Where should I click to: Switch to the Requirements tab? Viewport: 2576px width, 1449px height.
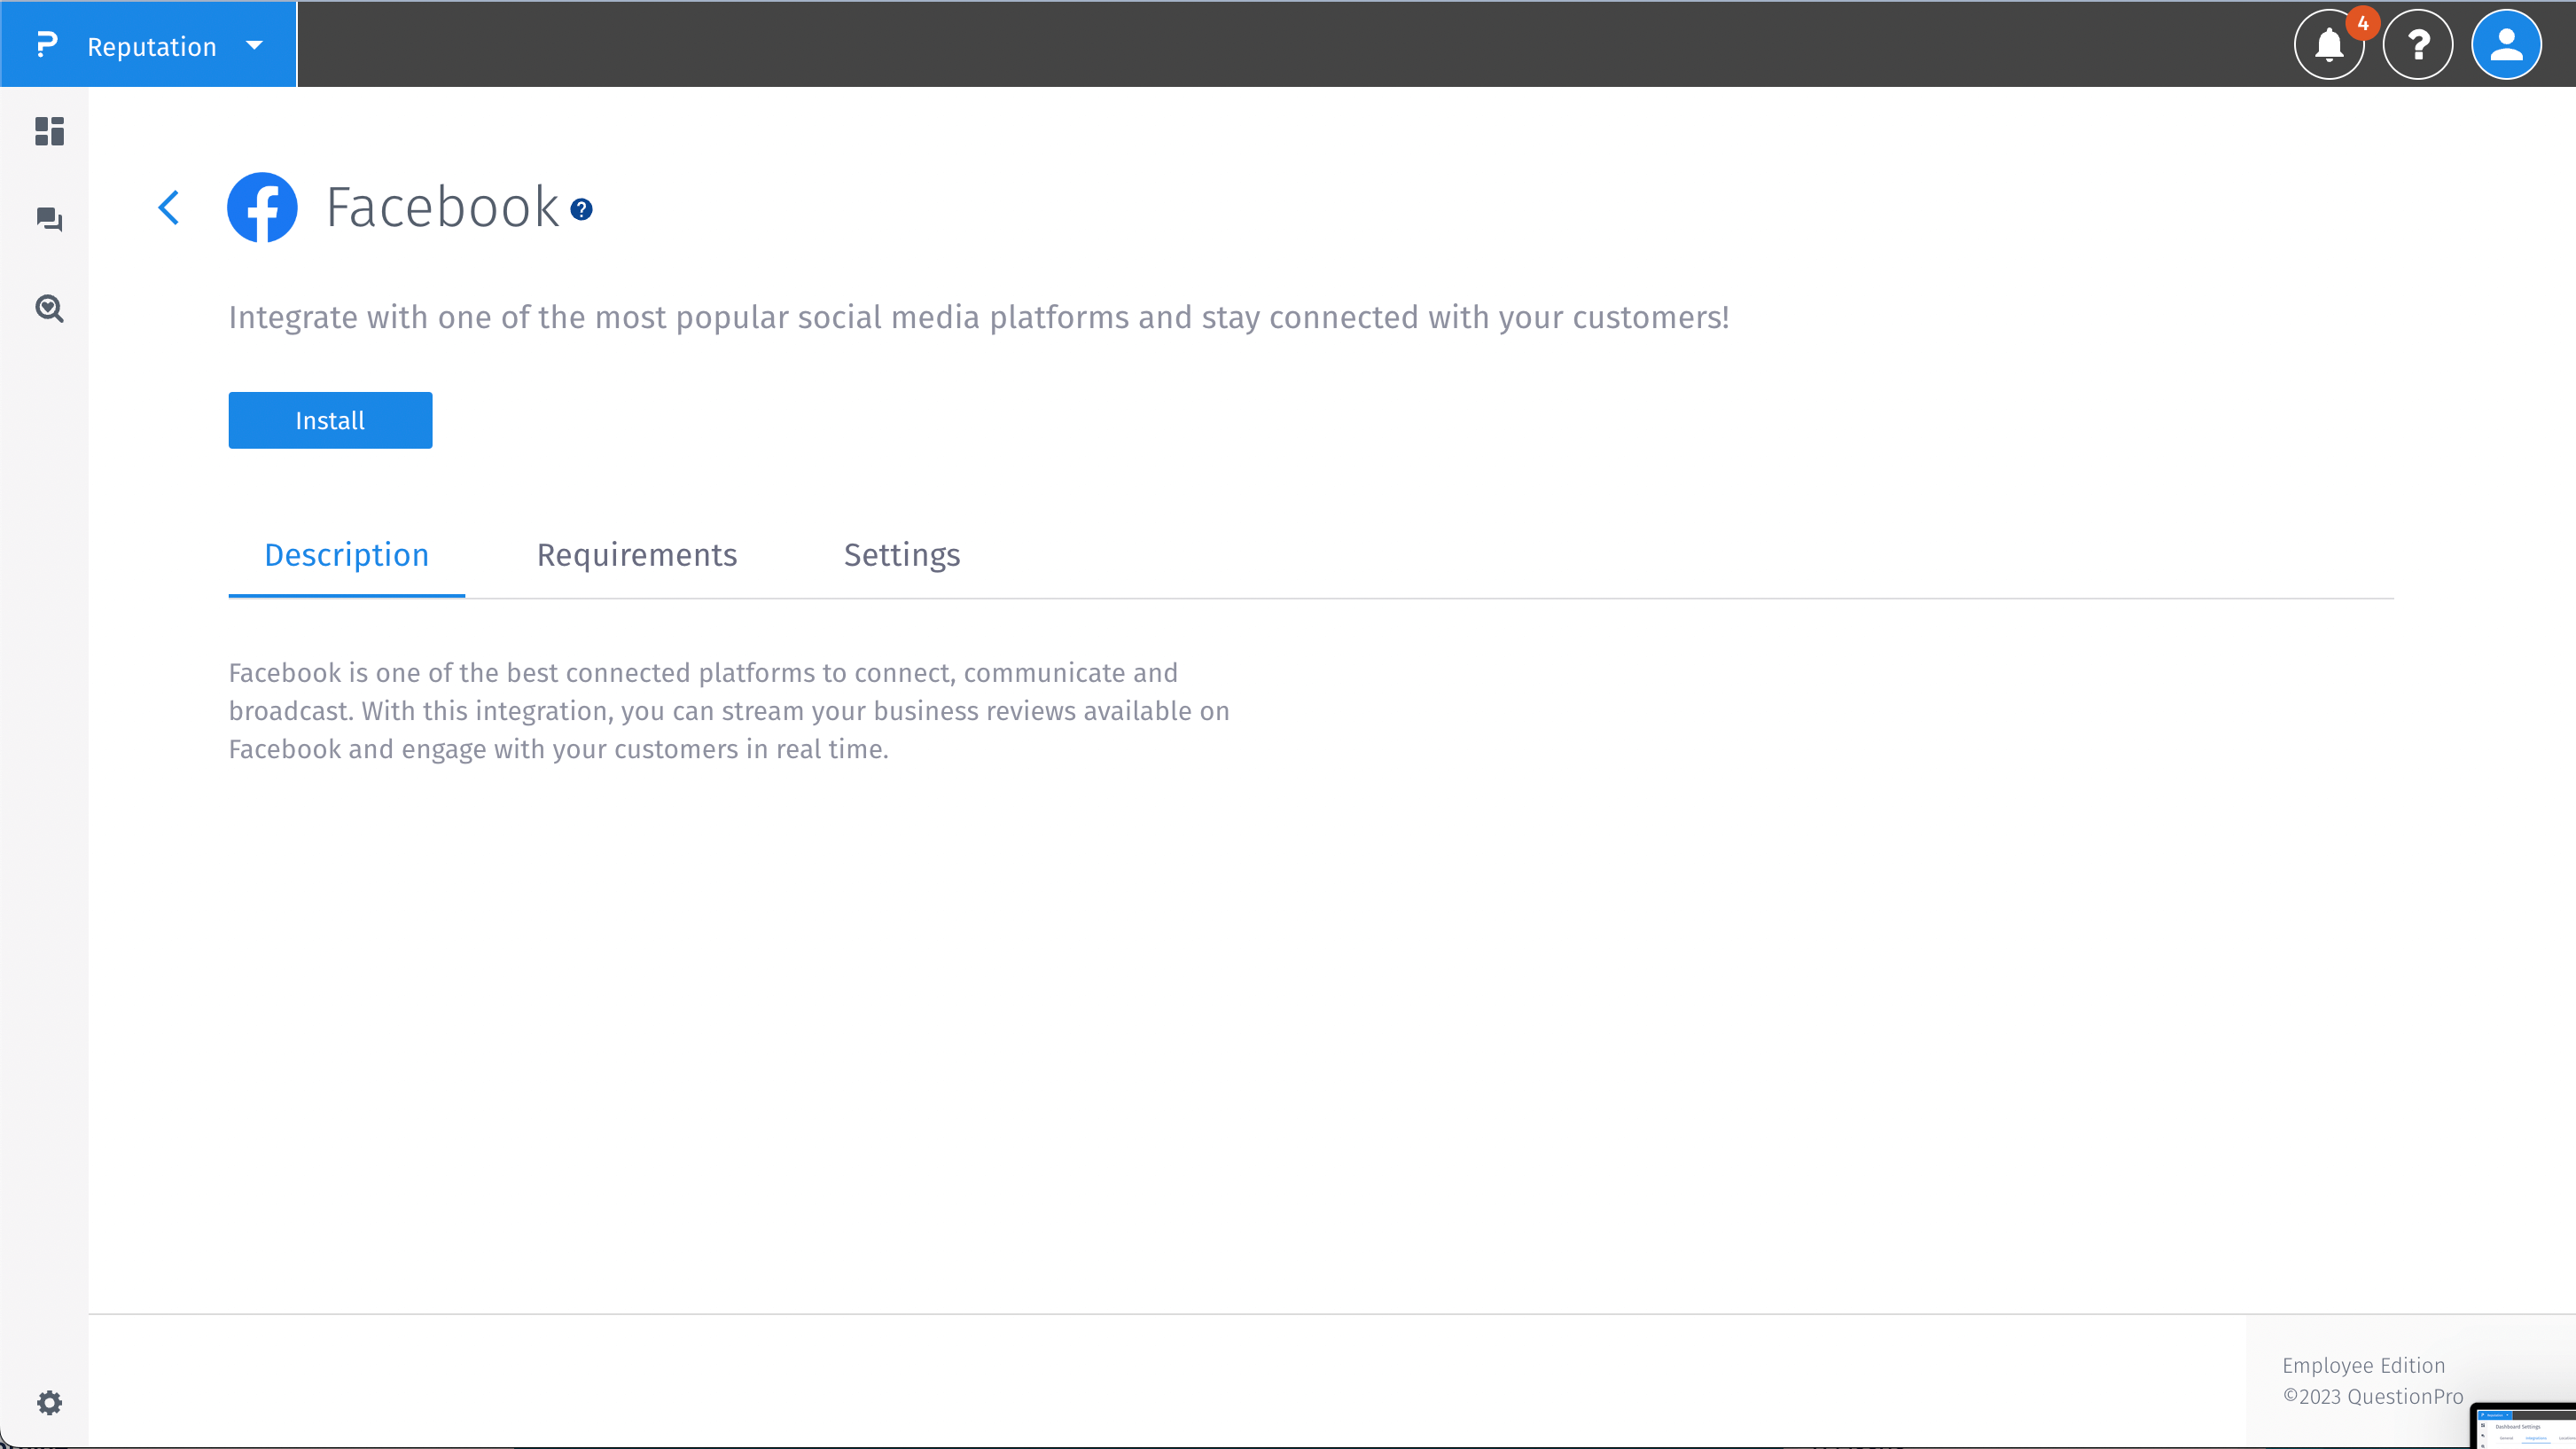coord(636,555)
